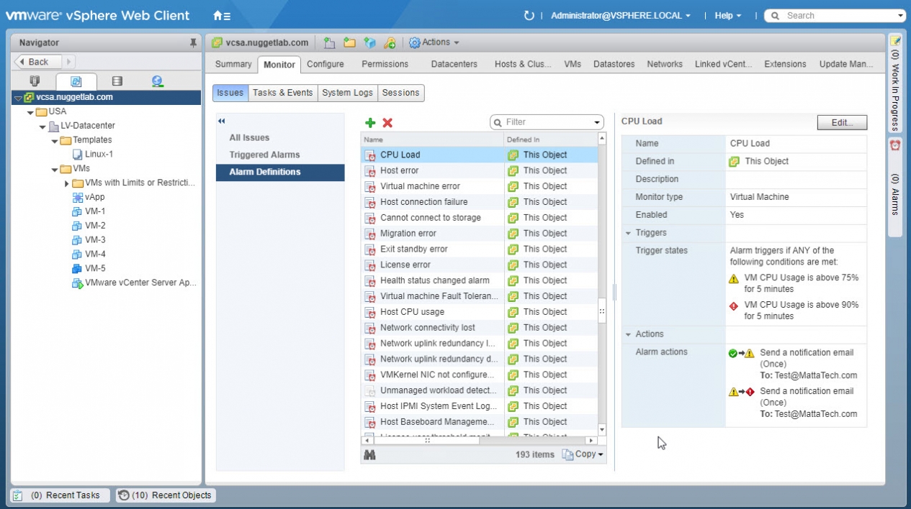
Task: Open the Copy dropdown
Action: (x=583, y=454)
